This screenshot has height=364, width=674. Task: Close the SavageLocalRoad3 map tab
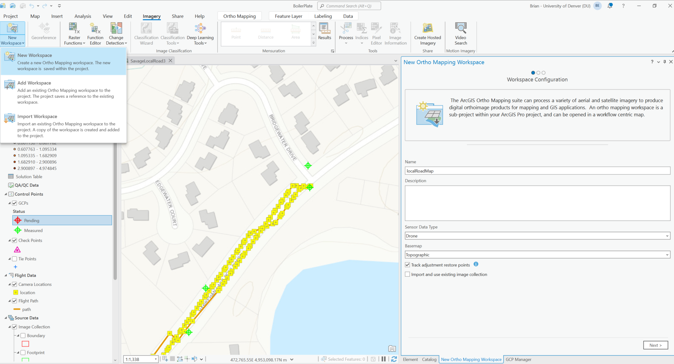(170, 61)
